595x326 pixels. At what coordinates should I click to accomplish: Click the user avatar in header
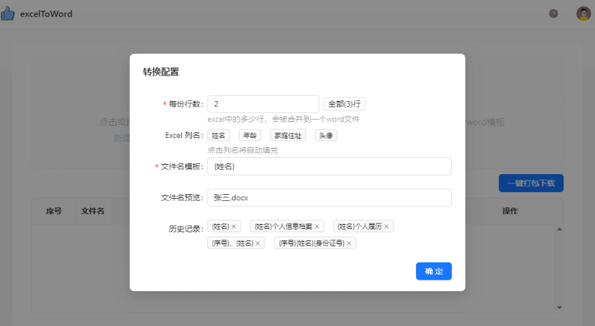coord(583,13)
